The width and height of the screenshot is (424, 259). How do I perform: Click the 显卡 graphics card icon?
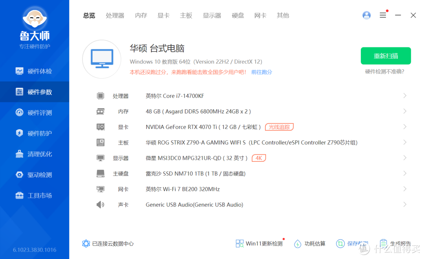click(x=101, y=127)
